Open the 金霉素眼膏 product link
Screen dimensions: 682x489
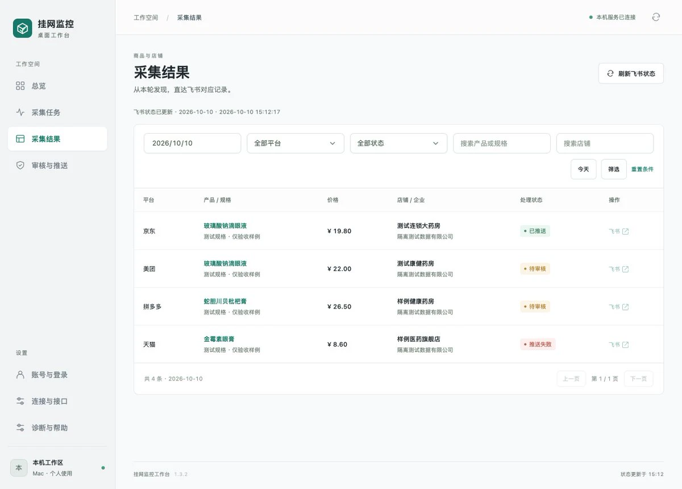[219, 339]
